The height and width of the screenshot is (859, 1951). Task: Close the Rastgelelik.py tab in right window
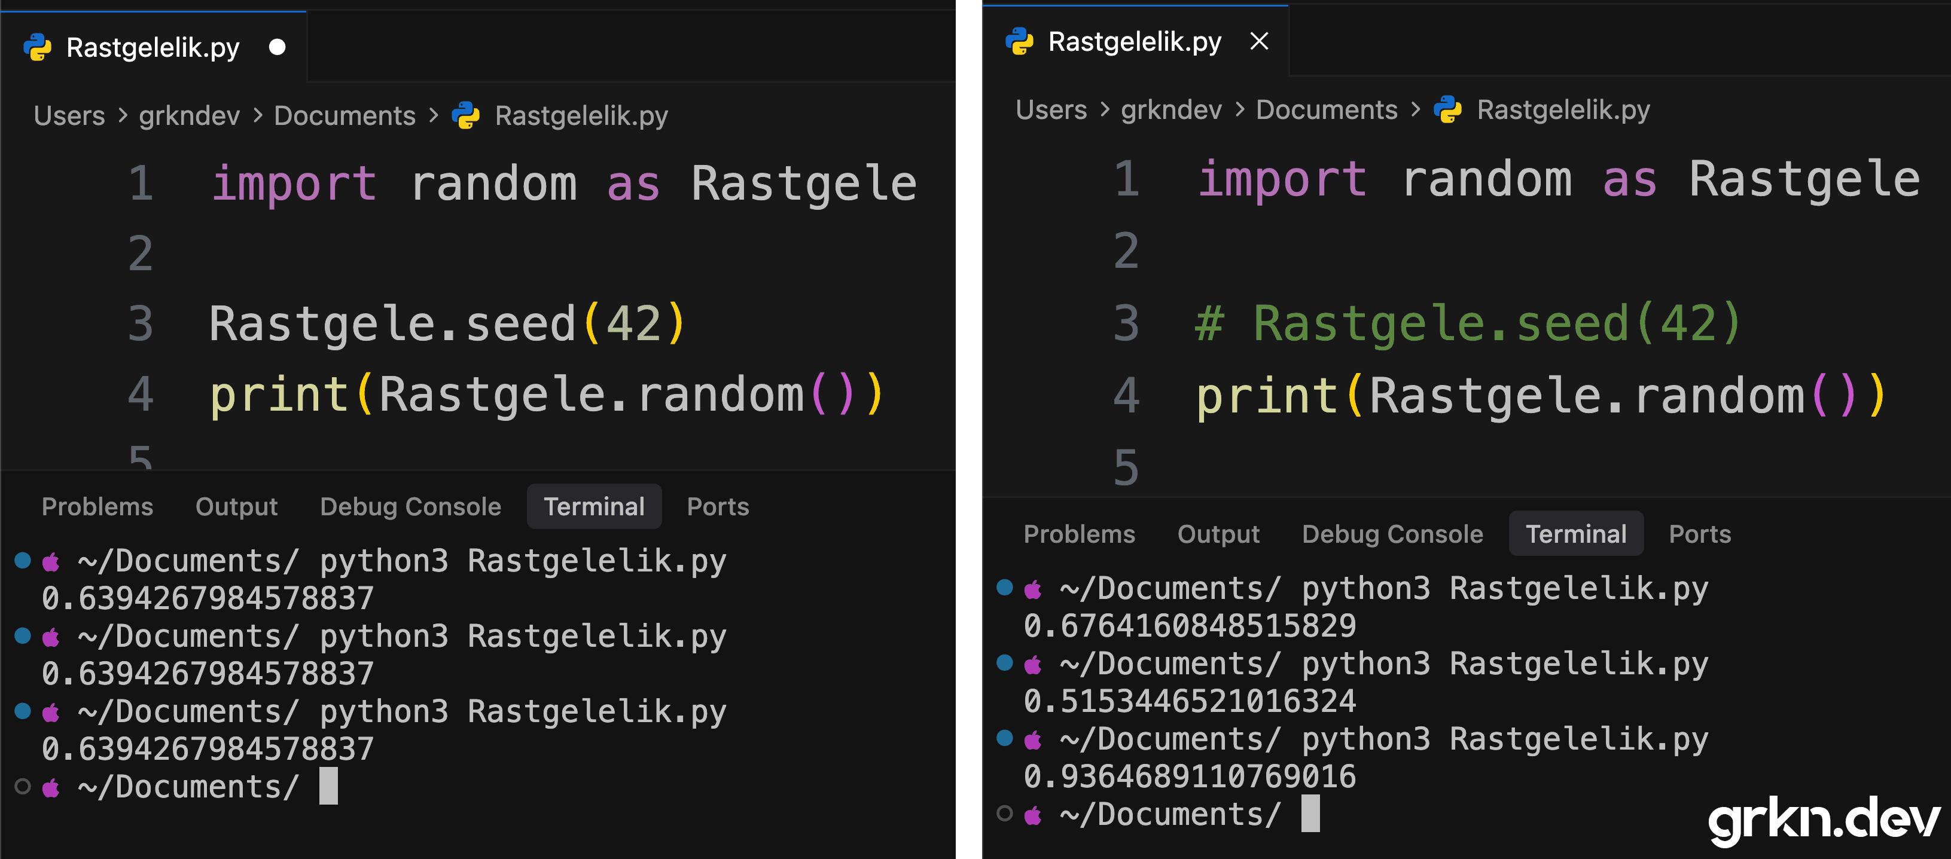pos(1259,41)
